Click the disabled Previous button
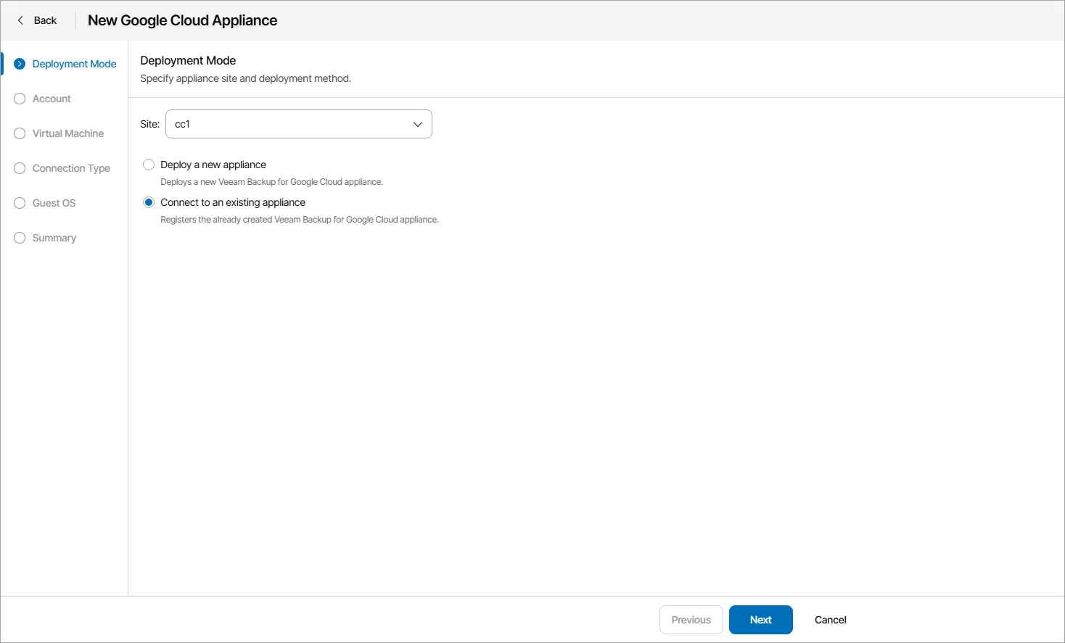Viewport: 1065px width, 643px height. click(x=691, y=620)
